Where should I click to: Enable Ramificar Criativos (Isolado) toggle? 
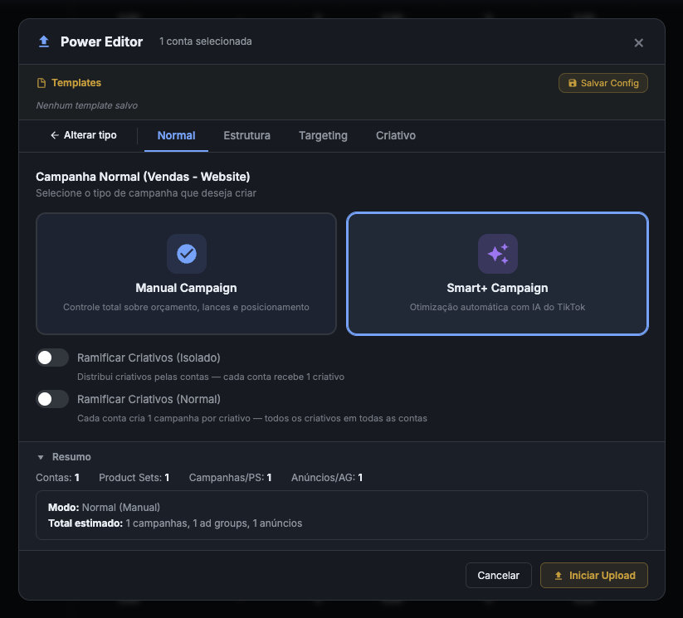[x=52, y=358]
